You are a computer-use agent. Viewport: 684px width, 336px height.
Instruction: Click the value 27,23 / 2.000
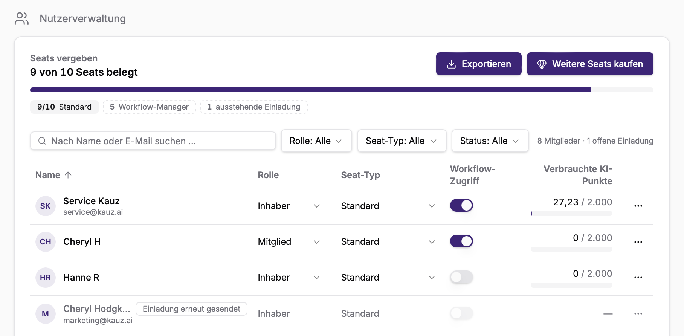click(x=583, y=202)
